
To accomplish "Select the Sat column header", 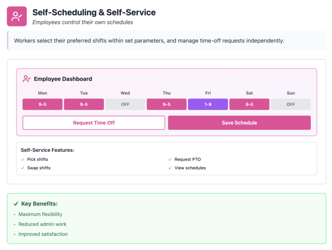I will (249, 93).
